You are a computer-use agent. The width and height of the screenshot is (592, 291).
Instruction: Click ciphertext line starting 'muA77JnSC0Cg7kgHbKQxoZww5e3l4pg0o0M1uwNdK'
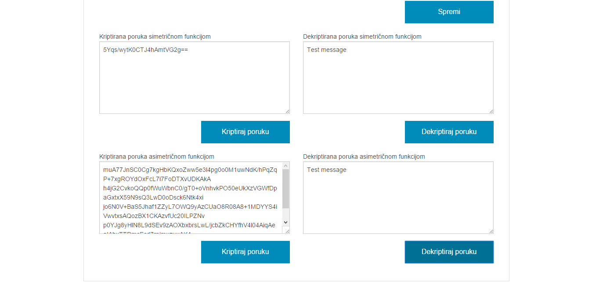click(x=190, y=170)
